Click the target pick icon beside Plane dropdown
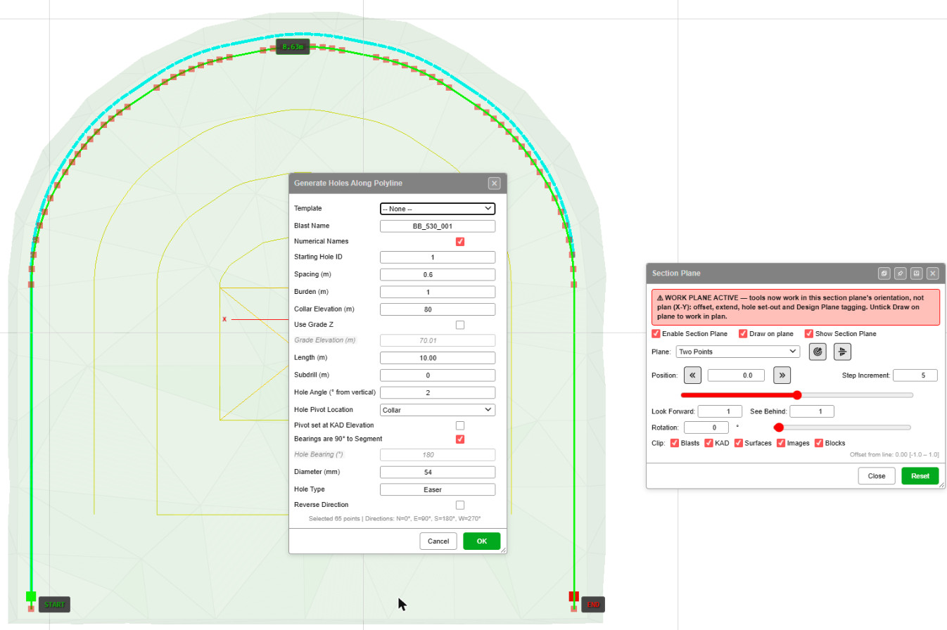Viewport: 947px width, 630px height. [818, 352]
